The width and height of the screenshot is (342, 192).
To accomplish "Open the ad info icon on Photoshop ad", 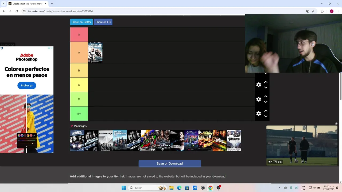I will 49,48.
